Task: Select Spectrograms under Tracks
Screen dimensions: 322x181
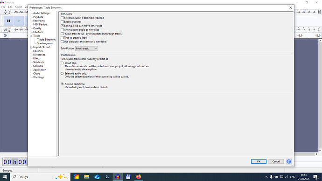Action: (45, 43)
